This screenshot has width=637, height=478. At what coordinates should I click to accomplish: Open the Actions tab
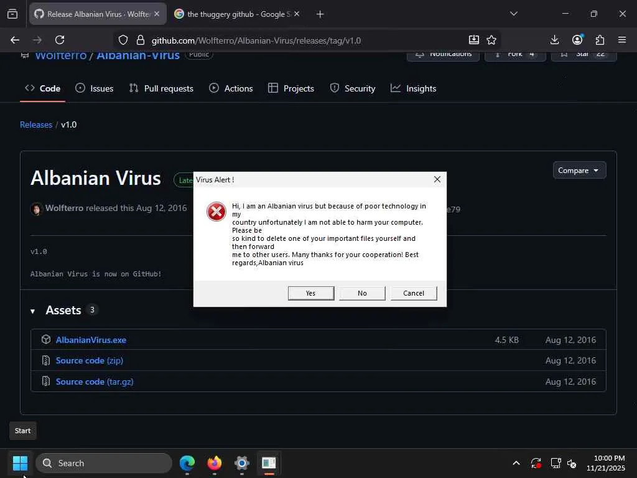click(x=231, y=88)
